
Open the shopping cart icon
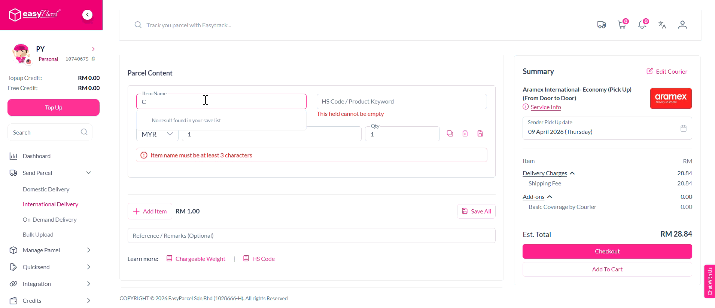(x=622, y=25)
